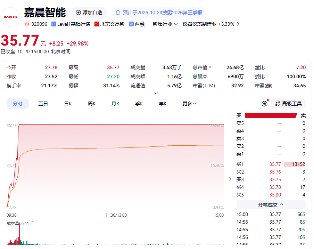Expand more quote data with the down chevron
The width and height of the screenshot is (314, 249).
(156, 94)
